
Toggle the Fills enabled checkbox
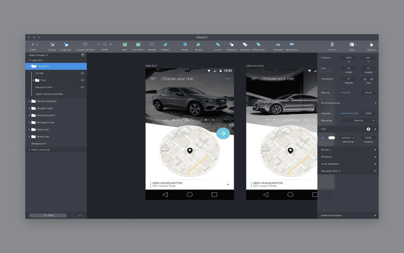pyautogui.click(x=323, y=138)
